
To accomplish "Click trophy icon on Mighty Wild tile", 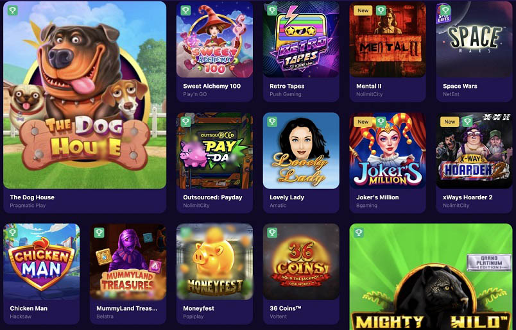I will (x=359, y=233).
